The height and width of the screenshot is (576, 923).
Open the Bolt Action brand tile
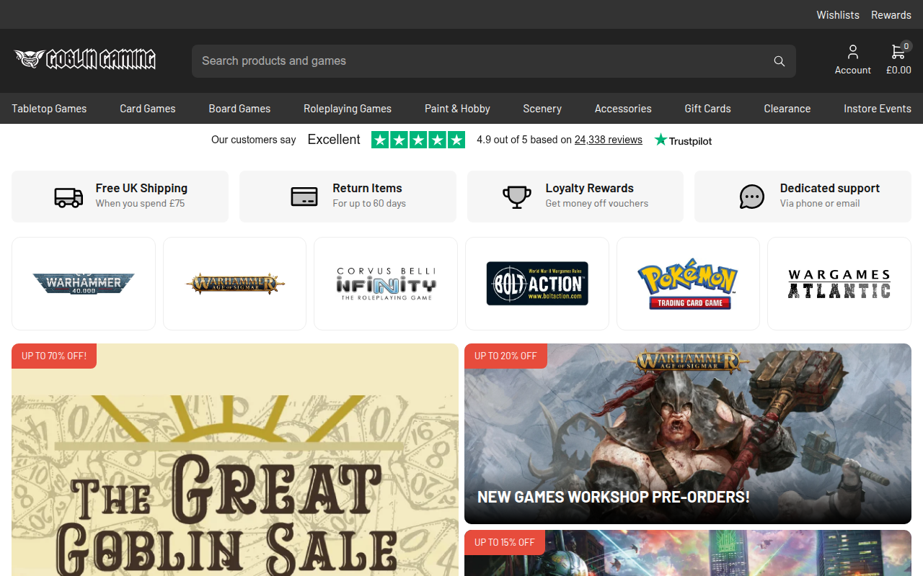[x=537, y=284]
